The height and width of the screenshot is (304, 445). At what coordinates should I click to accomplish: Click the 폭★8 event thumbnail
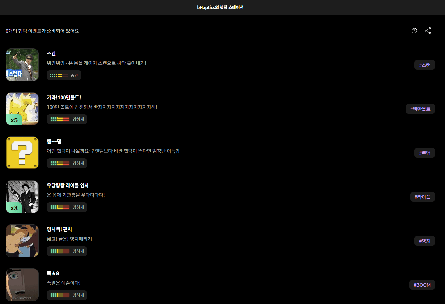[22, 284]
